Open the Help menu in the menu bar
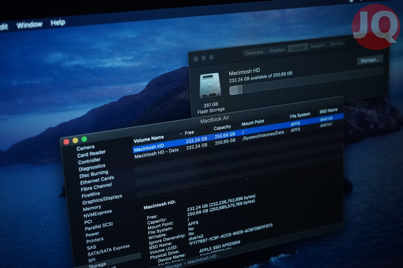The height and width of the screenshot is (268, 403). [x=58, y=23]
